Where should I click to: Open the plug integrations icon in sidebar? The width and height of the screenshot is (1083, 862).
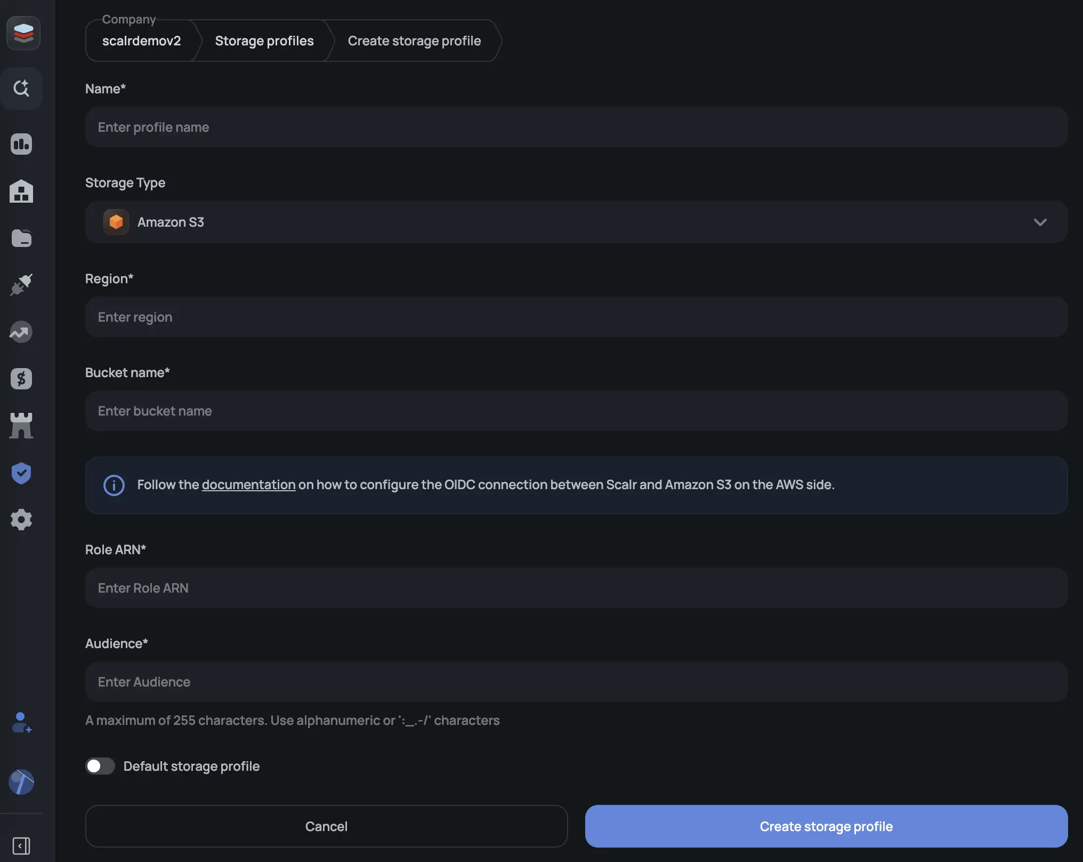click(x=21, y=285)
